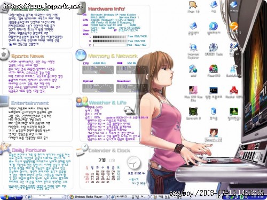Open the blue folder below the fish icon
267x200 pixels.
pyautogui.click(x=193, y=26)
